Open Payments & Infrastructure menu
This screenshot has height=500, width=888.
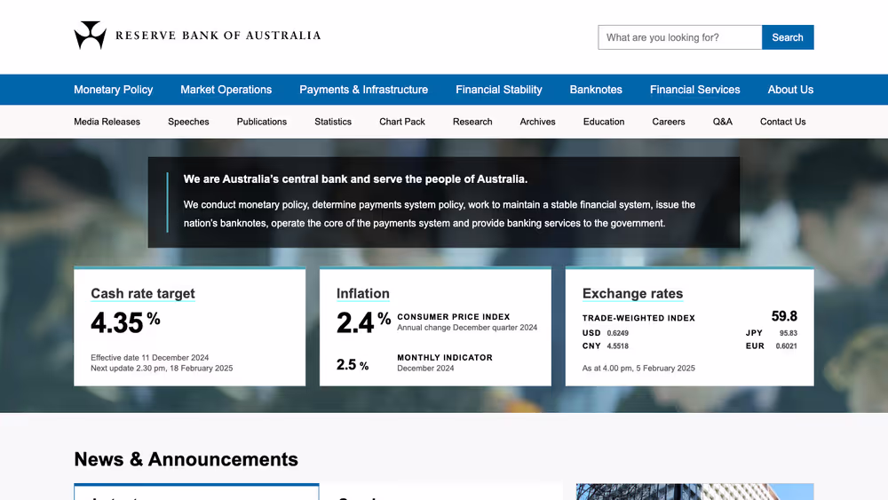click(x=363, y=90)
